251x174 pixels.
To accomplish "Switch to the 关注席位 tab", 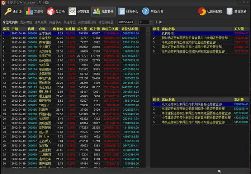I will (x=70, y=22).
